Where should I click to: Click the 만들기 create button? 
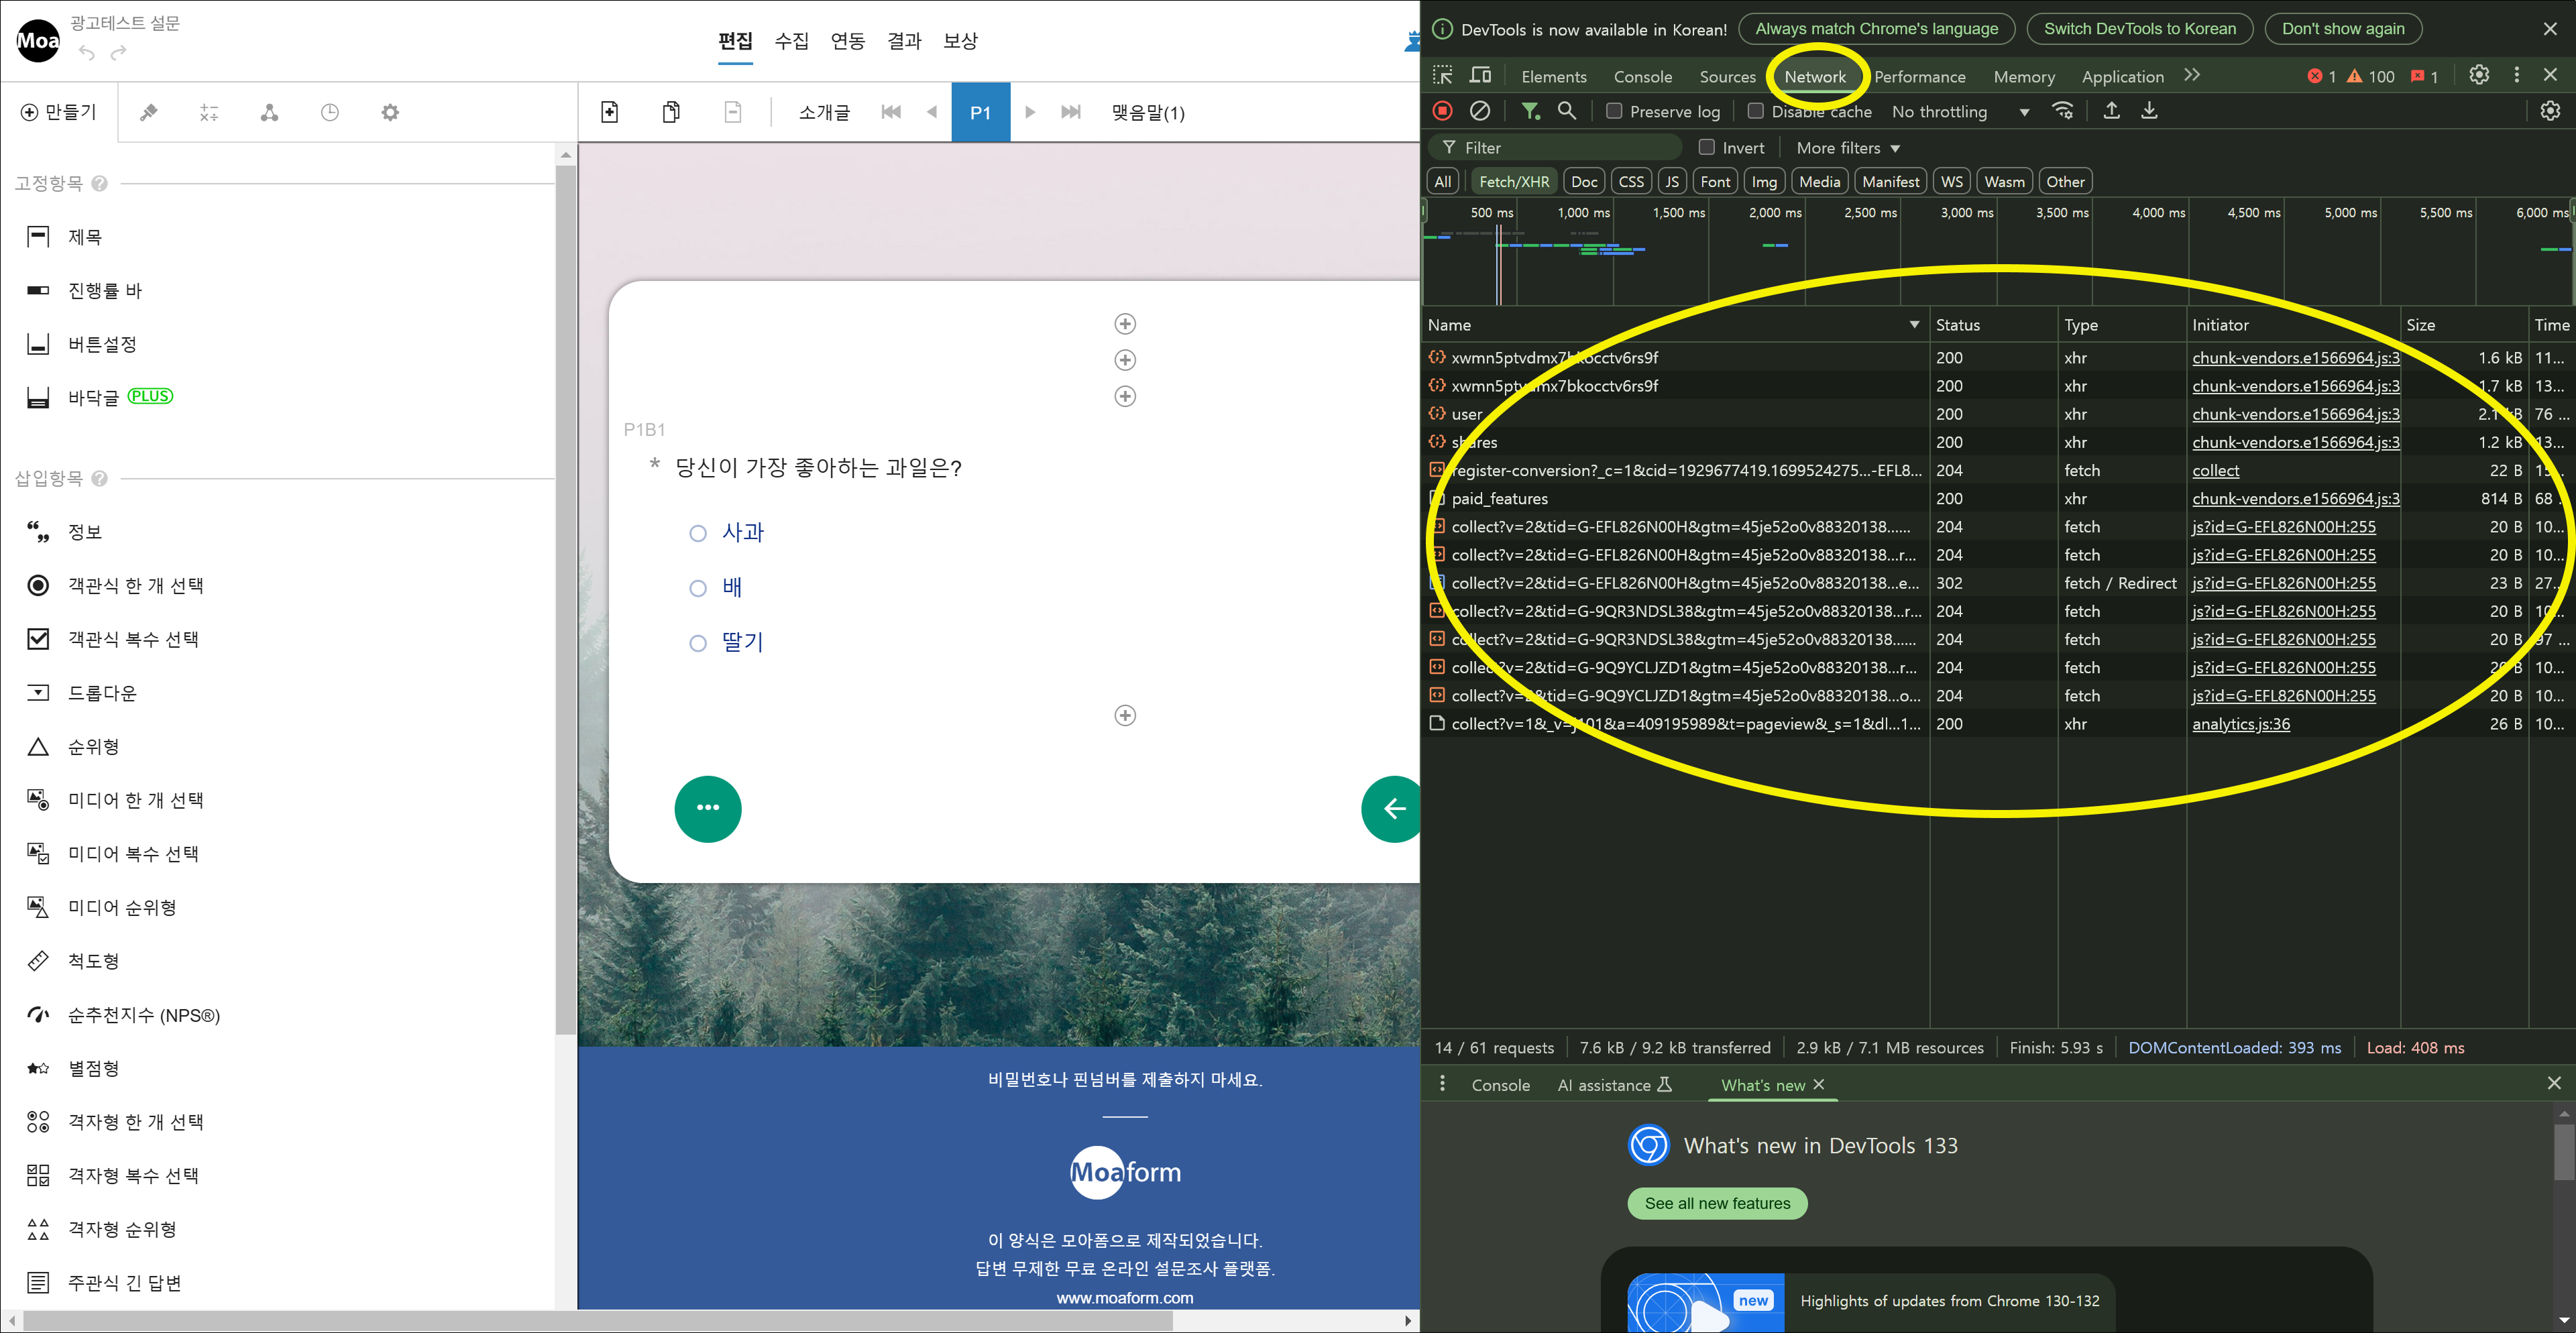click(x=59, y=112)
